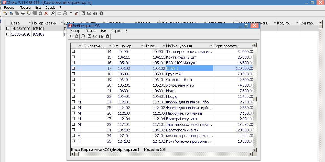Image resolution: width=325 pixels, height=162 pixels.
Task: Open the Вид menu in Вибір карток ОЗ
Action: pyautogui.click(x=104, y=31)
